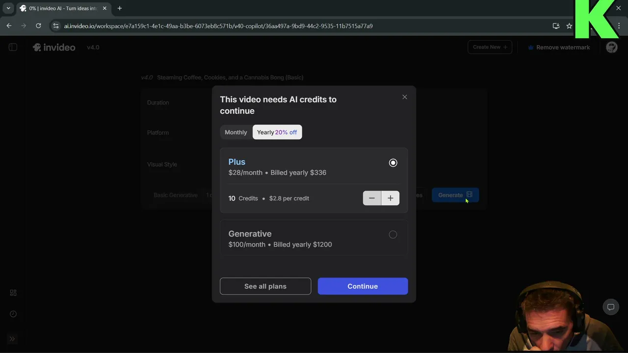Decrease credits with minus button
Image resolution: width=628 pixels, height=353 pixels.
point(372,198)
